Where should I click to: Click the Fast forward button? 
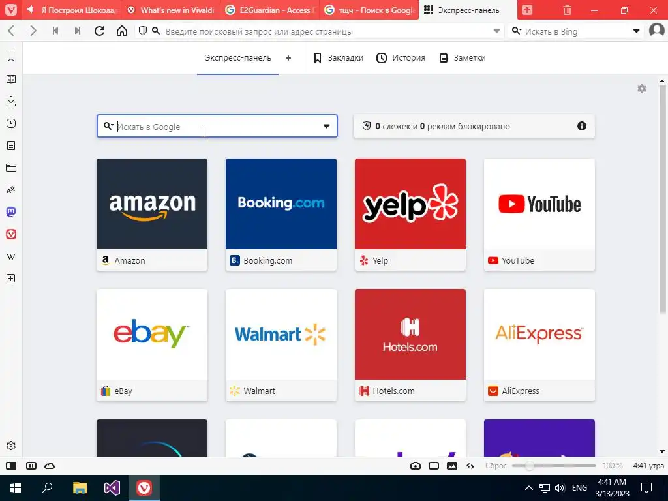(x=78, y=31)
